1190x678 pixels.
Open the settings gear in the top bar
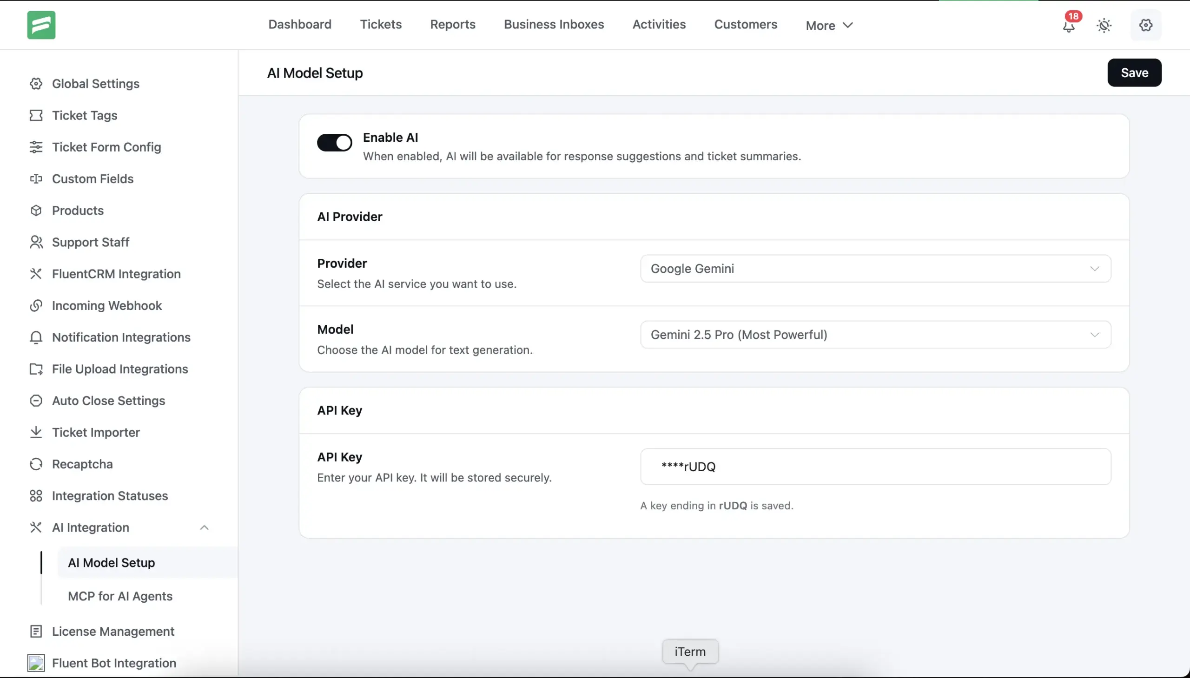tap(1146, 25)
